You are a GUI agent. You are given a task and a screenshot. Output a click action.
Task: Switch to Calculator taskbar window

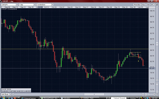tap(69, 98)
